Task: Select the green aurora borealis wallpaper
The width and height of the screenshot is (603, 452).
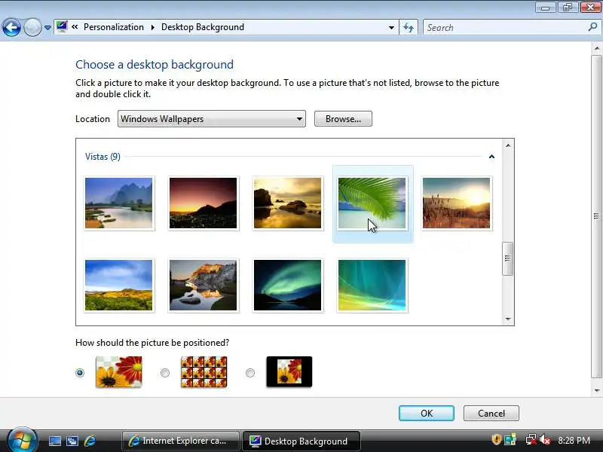Action: (x=288, y=286)
